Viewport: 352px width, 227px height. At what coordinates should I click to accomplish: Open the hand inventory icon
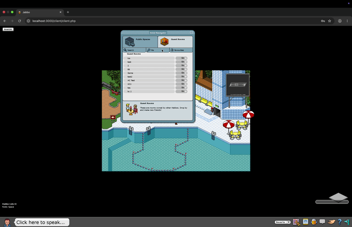(331, 222)
